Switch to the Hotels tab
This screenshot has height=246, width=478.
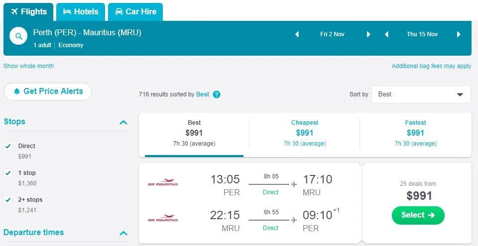[x=80, y=11]
